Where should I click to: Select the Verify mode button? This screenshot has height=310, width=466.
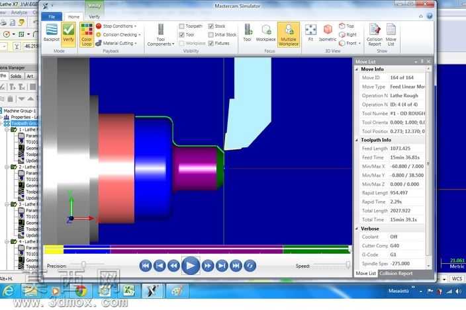pos(69,34)
